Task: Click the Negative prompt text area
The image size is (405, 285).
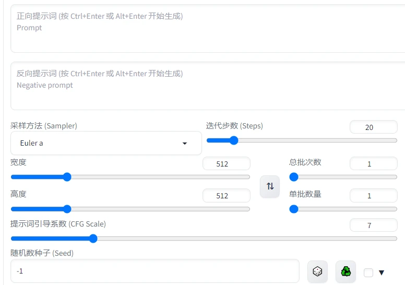Action: (208, 86)
